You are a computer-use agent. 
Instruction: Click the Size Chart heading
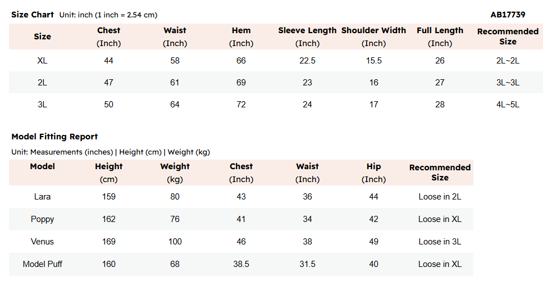point(33,15)
